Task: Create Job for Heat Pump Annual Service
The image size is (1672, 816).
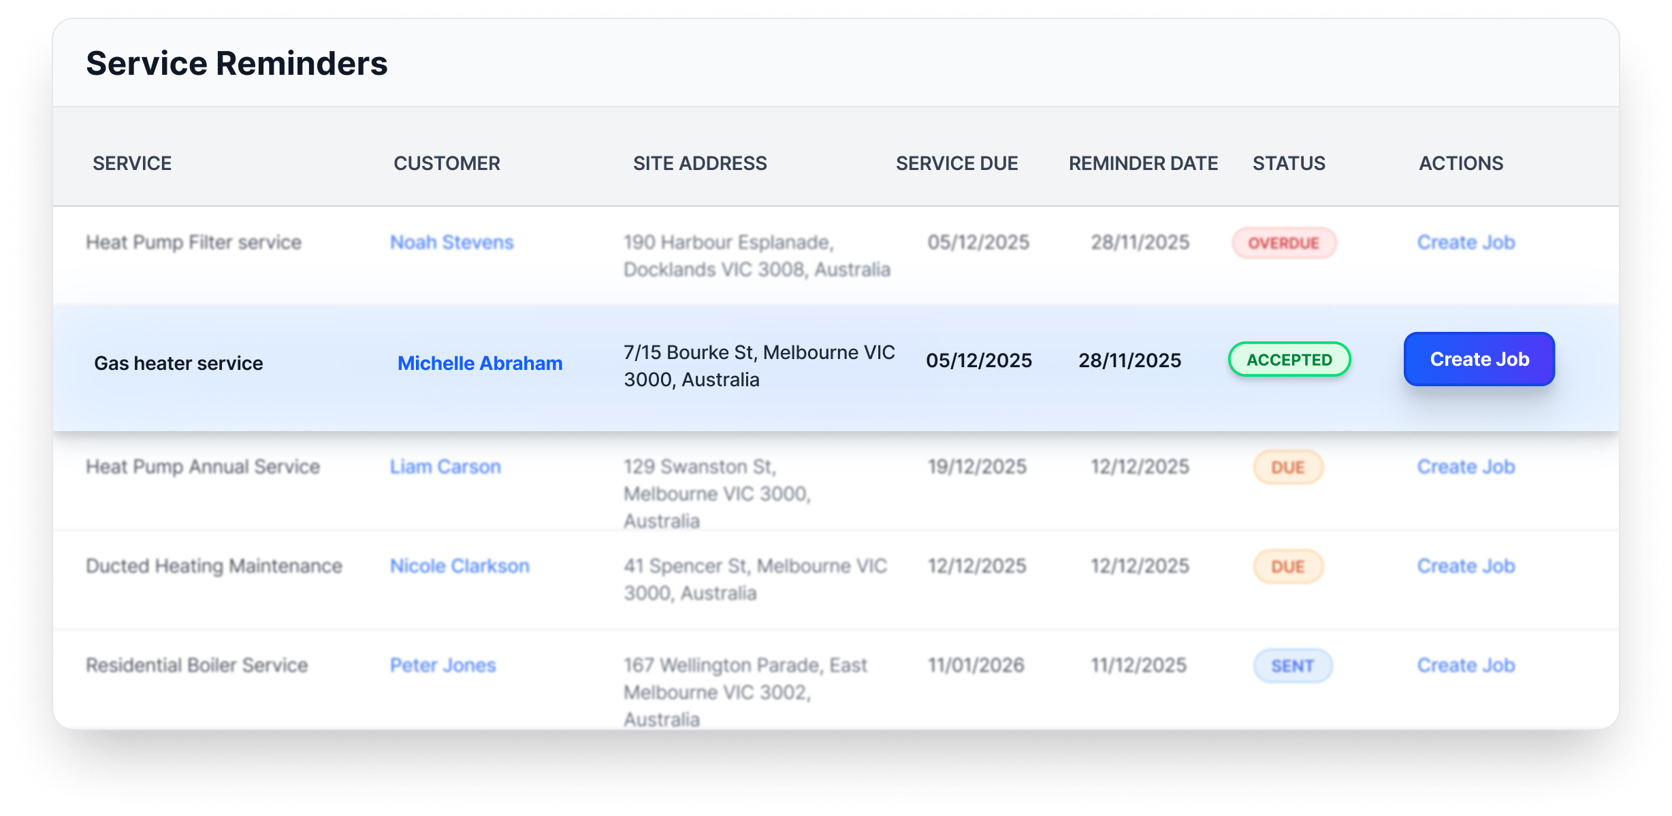Action: 1466,466
